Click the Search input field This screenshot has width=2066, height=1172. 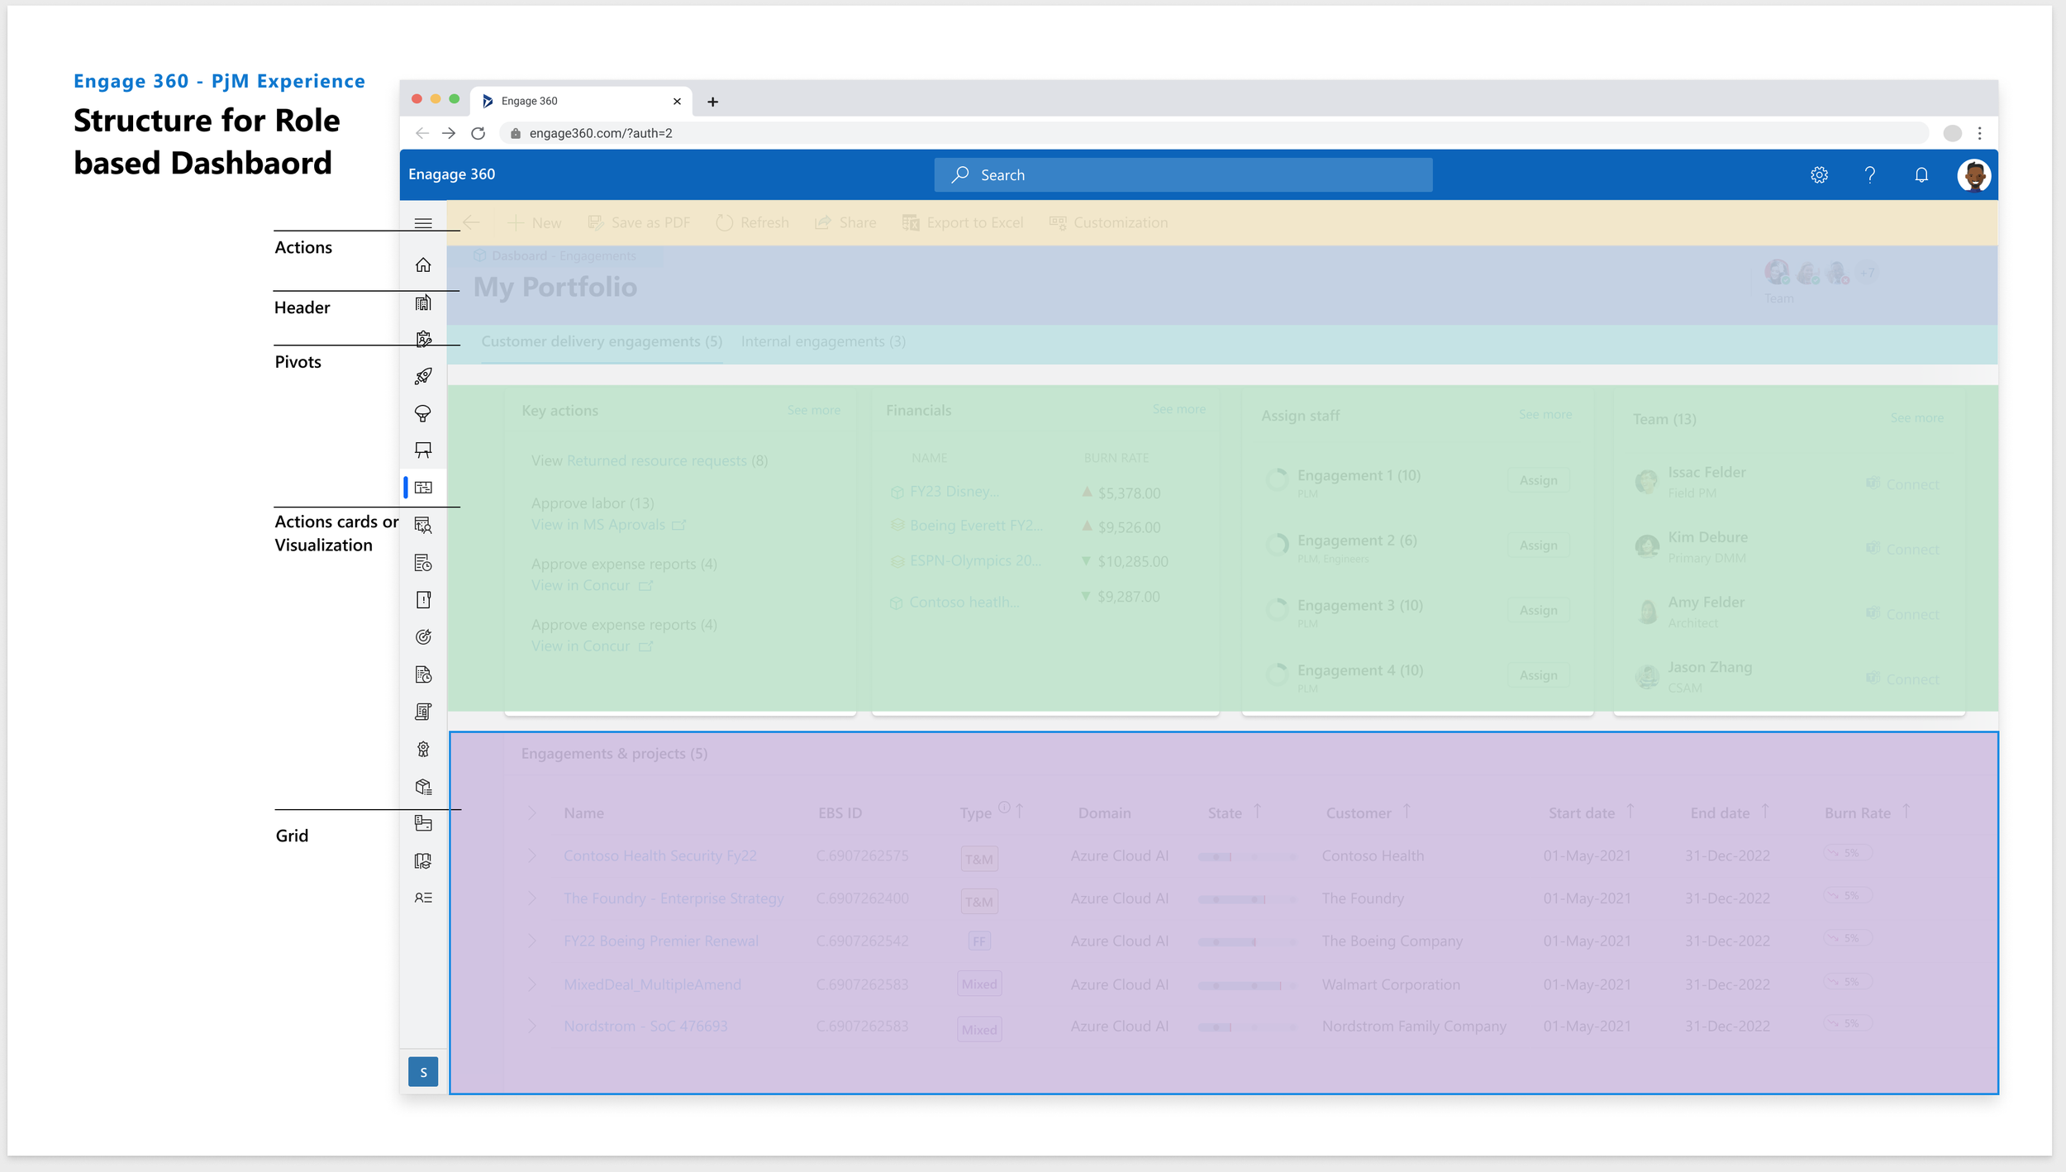point(1183,175)
